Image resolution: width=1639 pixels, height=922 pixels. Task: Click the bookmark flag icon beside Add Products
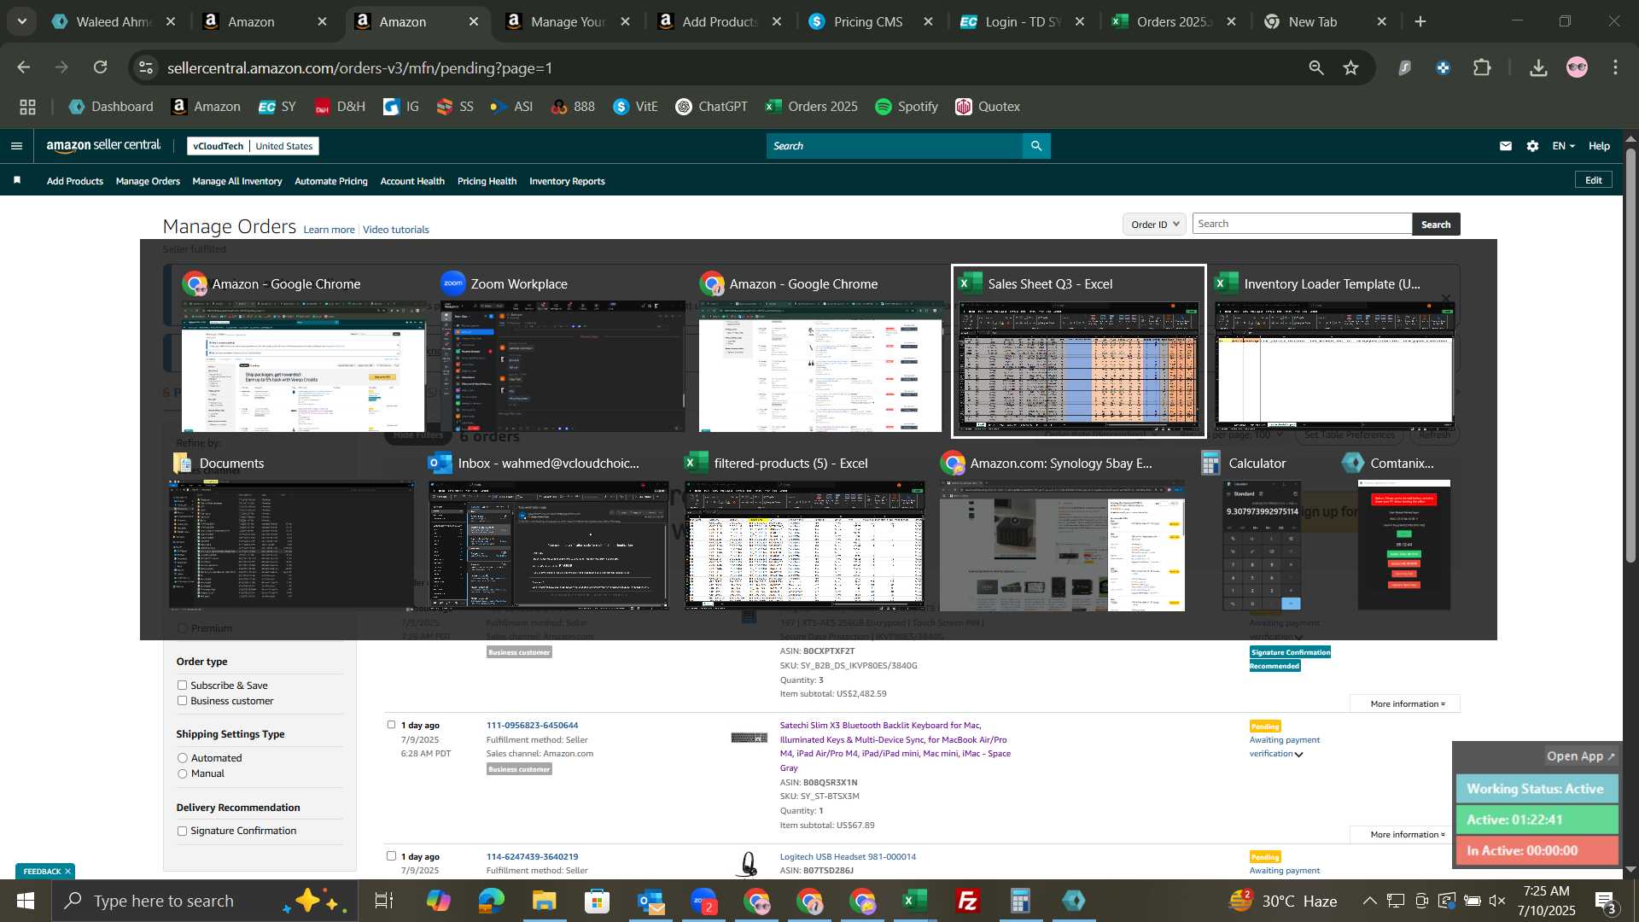click(17, 180)
